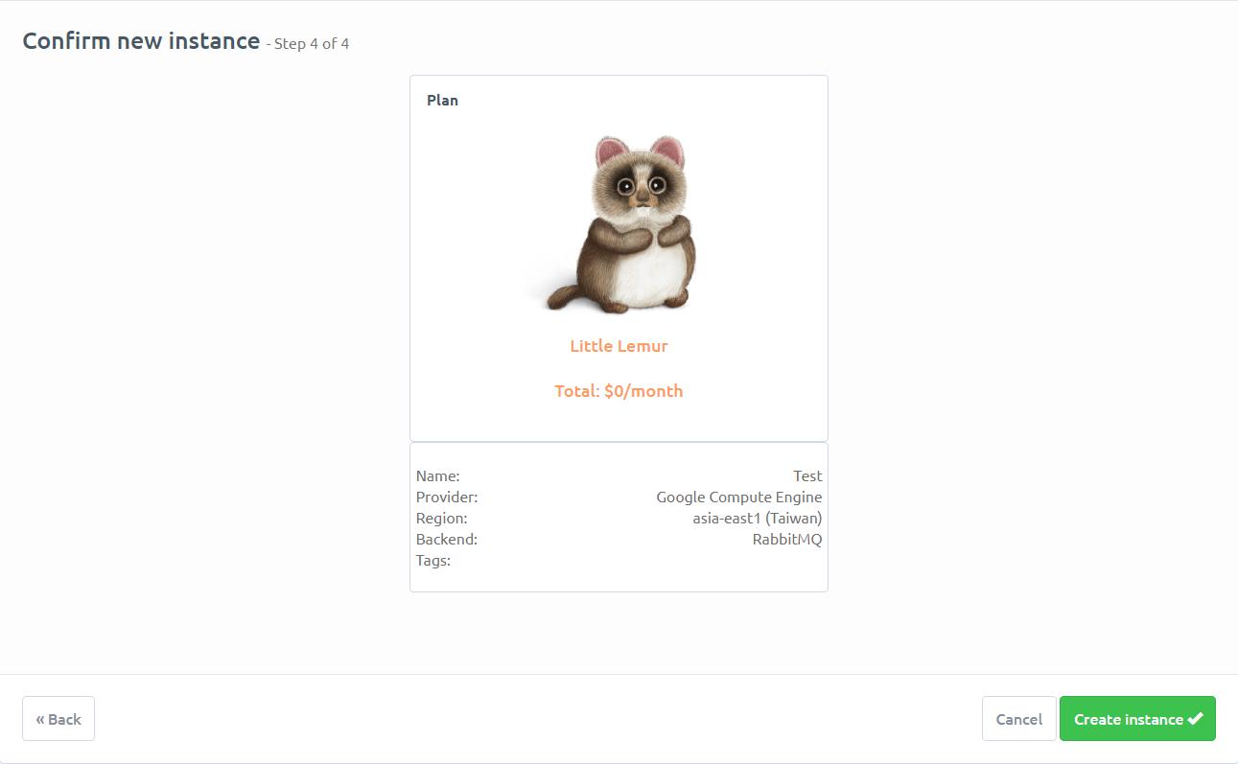Click the Step 4 of 4 indicator
Image resolution: width=1238 pixels, height=764 pixels.
pos(312,44)
